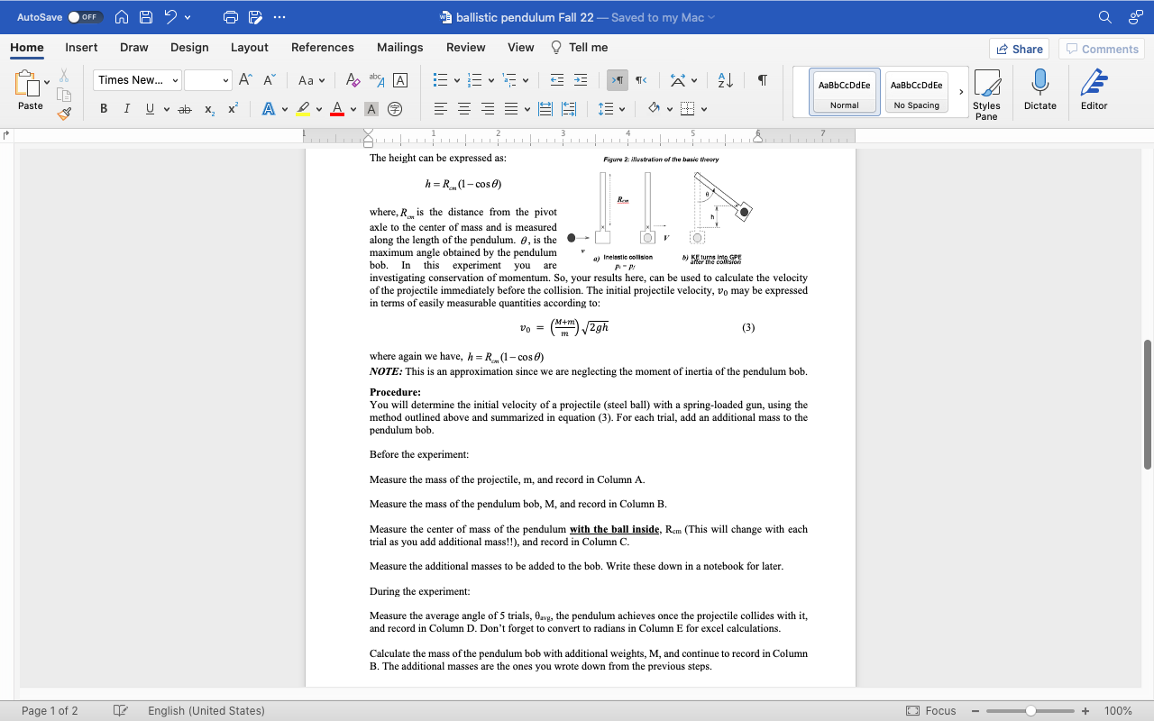Toggle show paragraph marks
Viewport: 1154px width, 721px height.
tap(763, 80)
